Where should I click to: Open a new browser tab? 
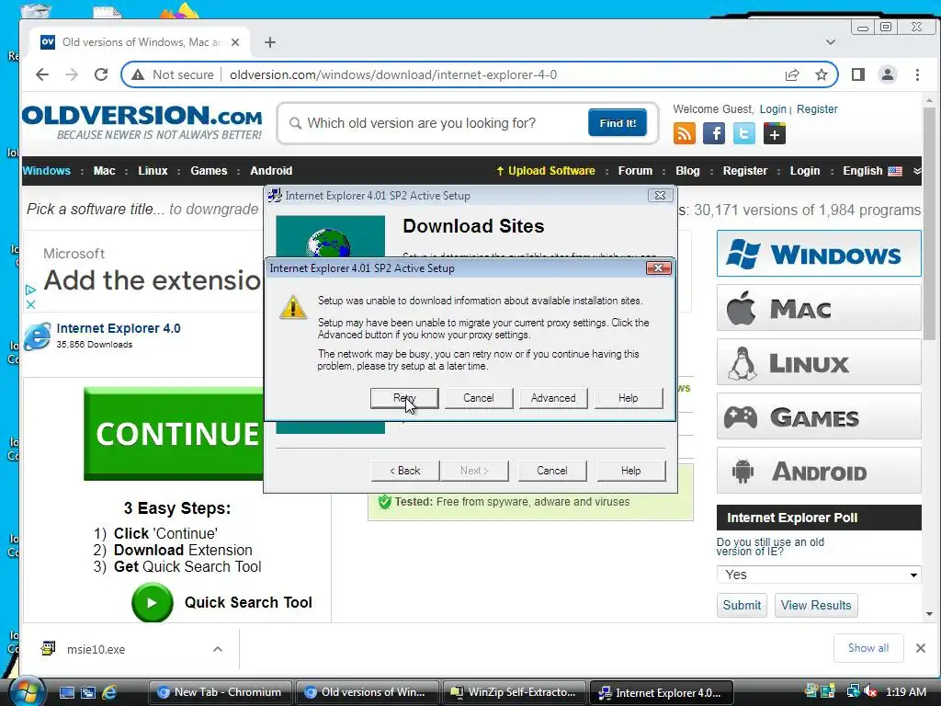(x=270, y=42)
